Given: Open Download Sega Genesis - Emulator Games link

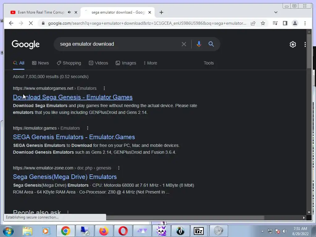Looking at the screenshot, I should click(73, 97).
